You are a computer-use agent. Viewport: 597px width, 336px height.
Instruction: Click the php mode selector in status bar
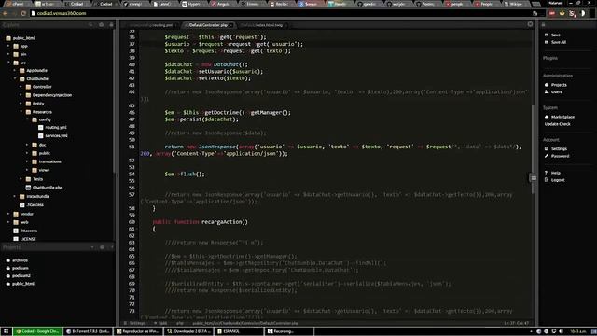tap(179, 323)
